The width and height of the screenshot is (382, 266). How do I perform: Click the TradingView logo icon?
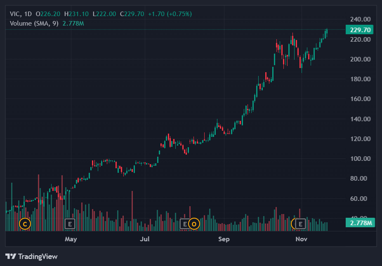[11, 257]
